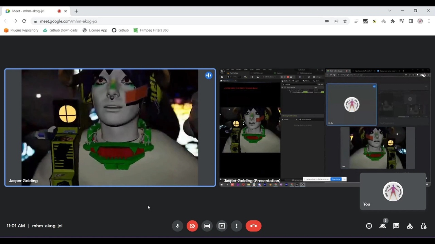Open meeting details info icon
Image resolution: width=435 pixels, height=244 pixels.
[x=369, y=226]
